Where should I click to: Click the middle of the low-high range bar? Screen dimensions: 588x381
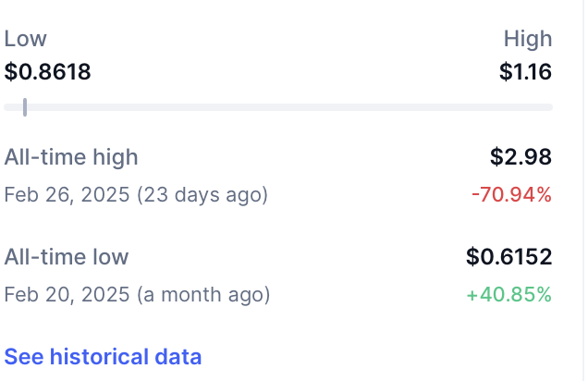[278, 107]
